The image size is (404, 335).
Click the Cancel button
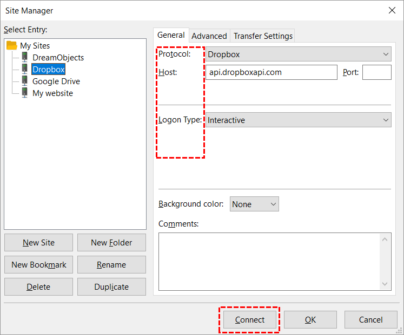(371, 319)
